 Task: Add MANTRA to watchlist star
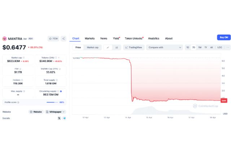(53, 39)
